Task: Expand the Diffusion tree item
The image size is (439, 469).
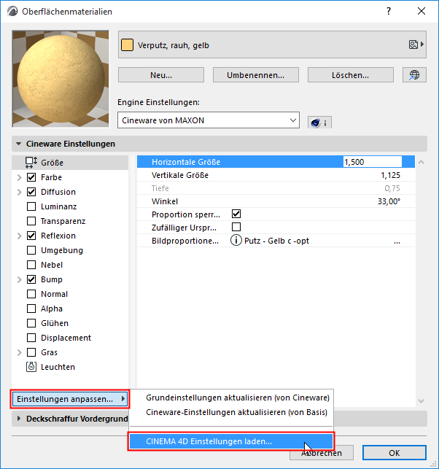Action: pyautogui.click(x=20, y=192)
